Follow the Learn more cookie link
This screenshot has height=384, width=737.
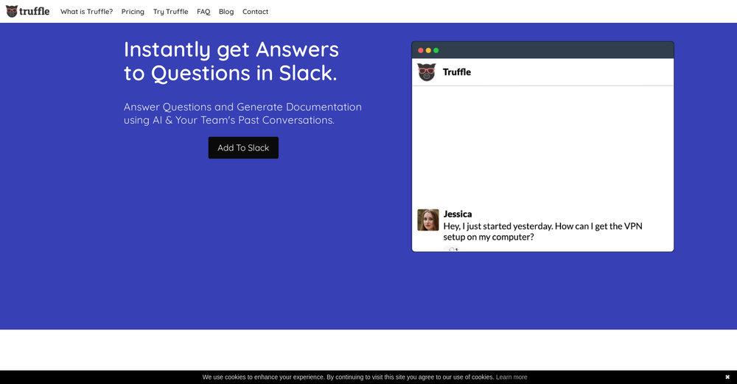pyautogui.click(x=511, y=377)
